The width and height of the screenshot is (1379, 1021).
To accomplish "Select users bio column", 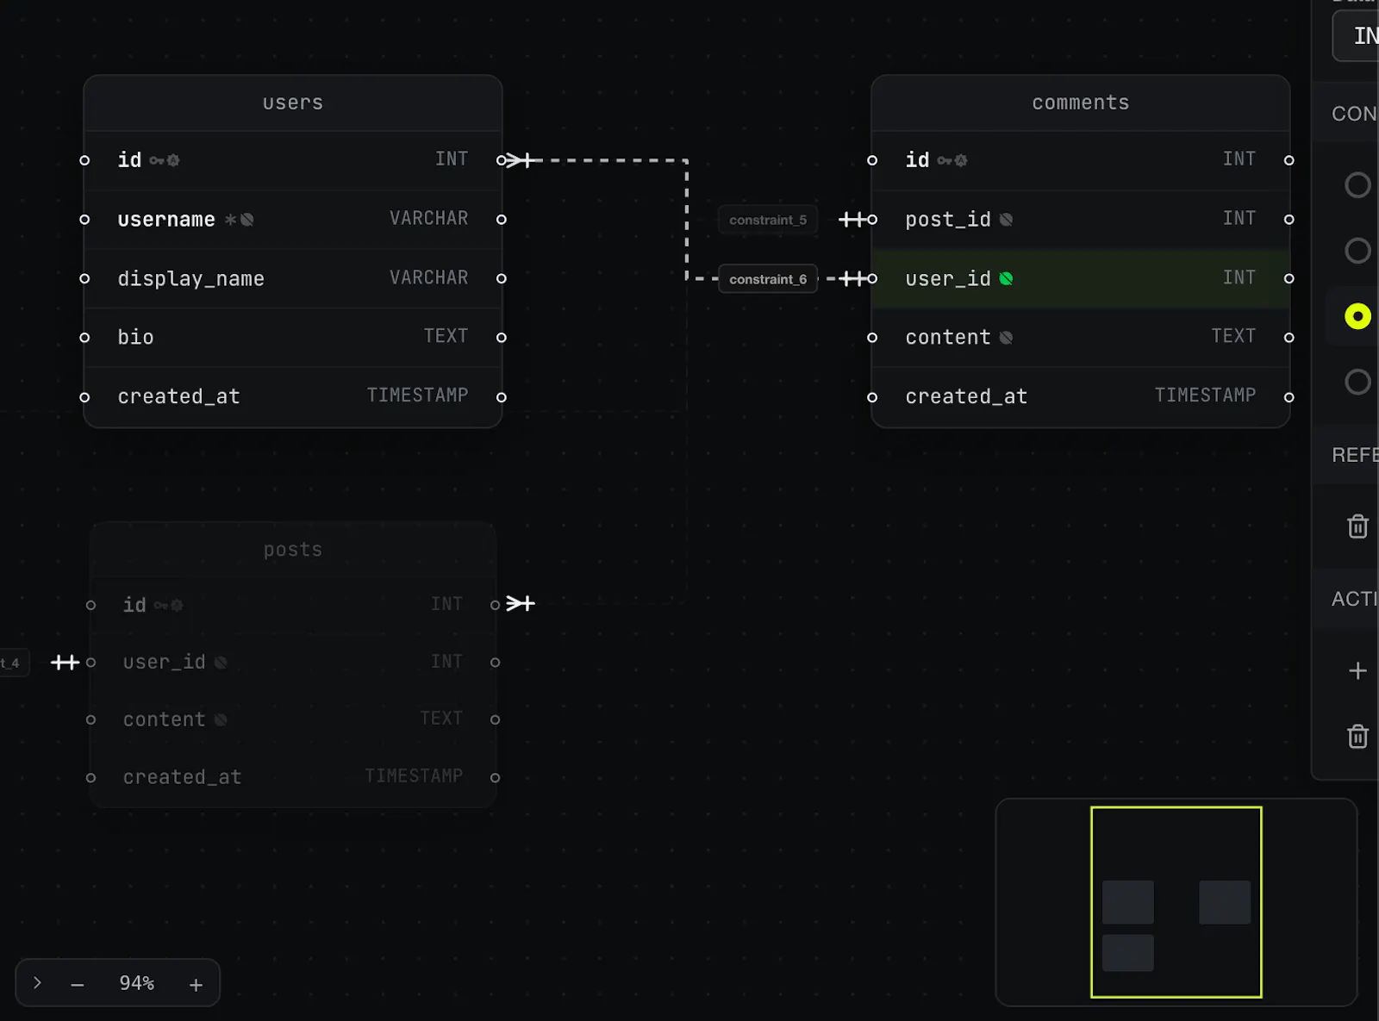I will 293,337.
